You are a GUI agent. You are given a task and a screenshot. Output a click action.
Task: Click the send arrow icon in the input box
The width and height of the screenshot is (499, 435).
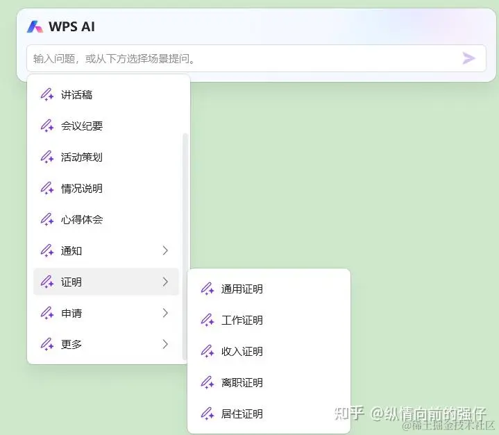point(468,58)
